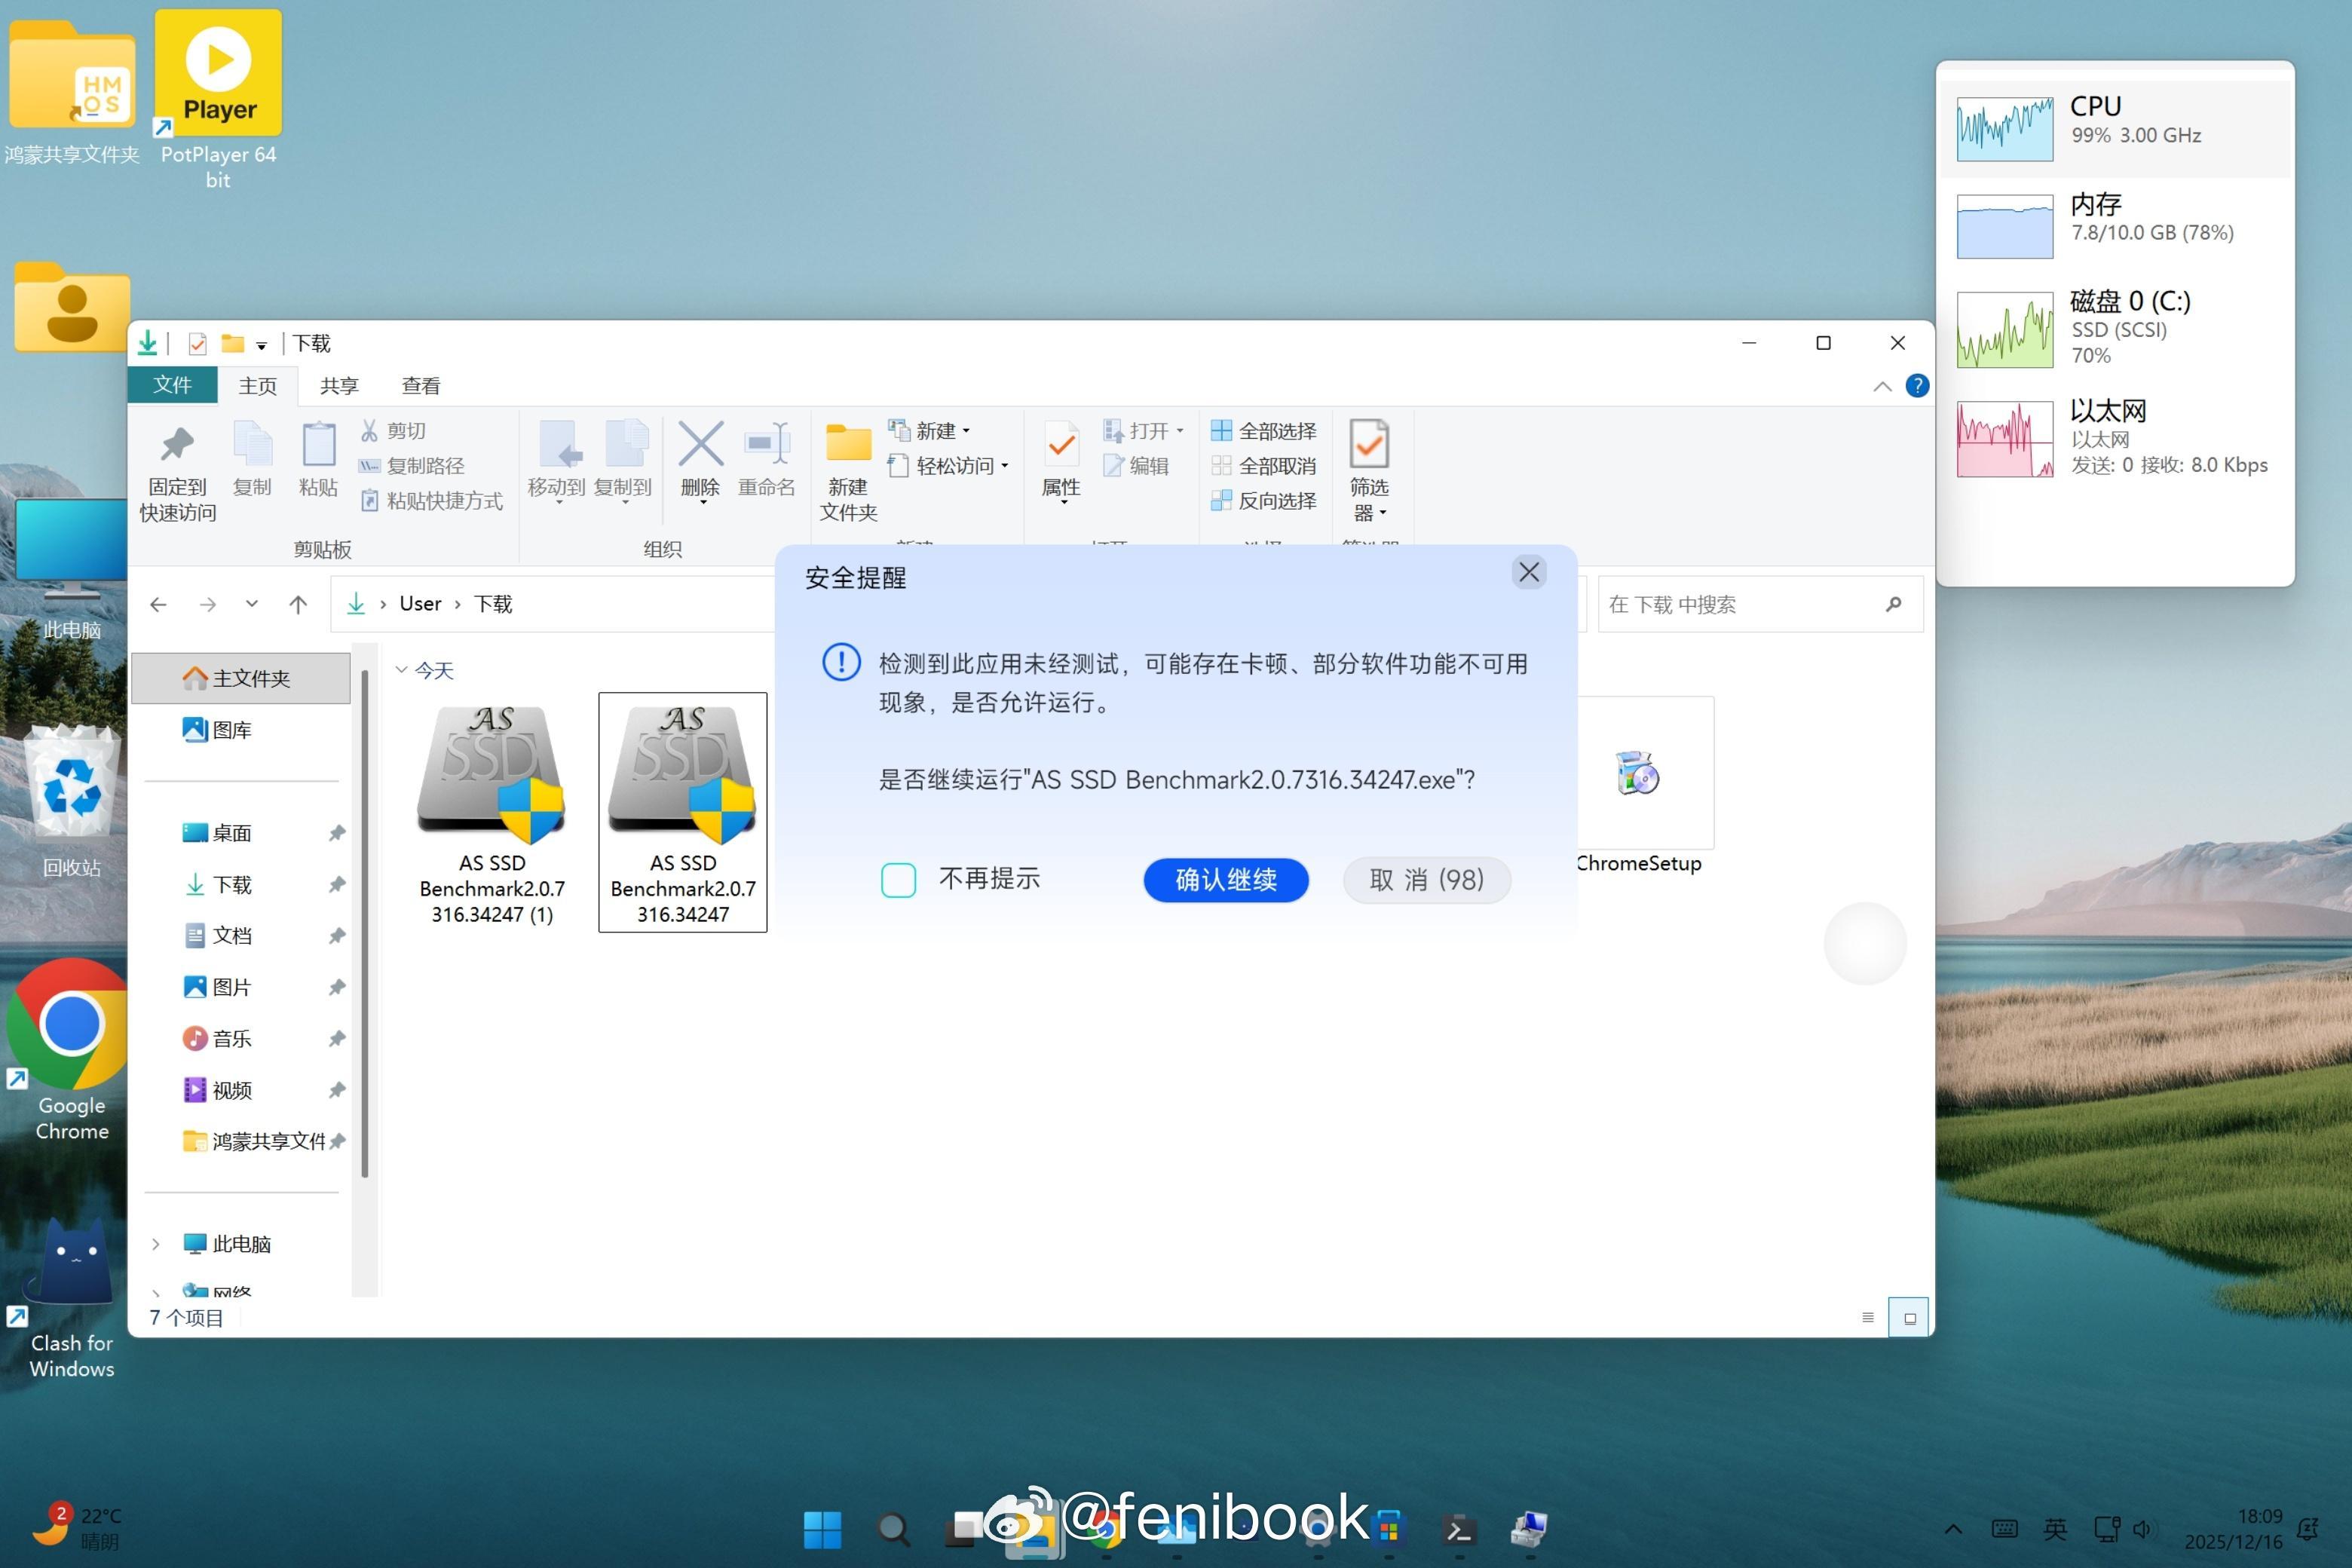This screenshot has height=1568, width=2352.
Task: Open recent locations dropdown arrow
Action: (x=252, y=604)
